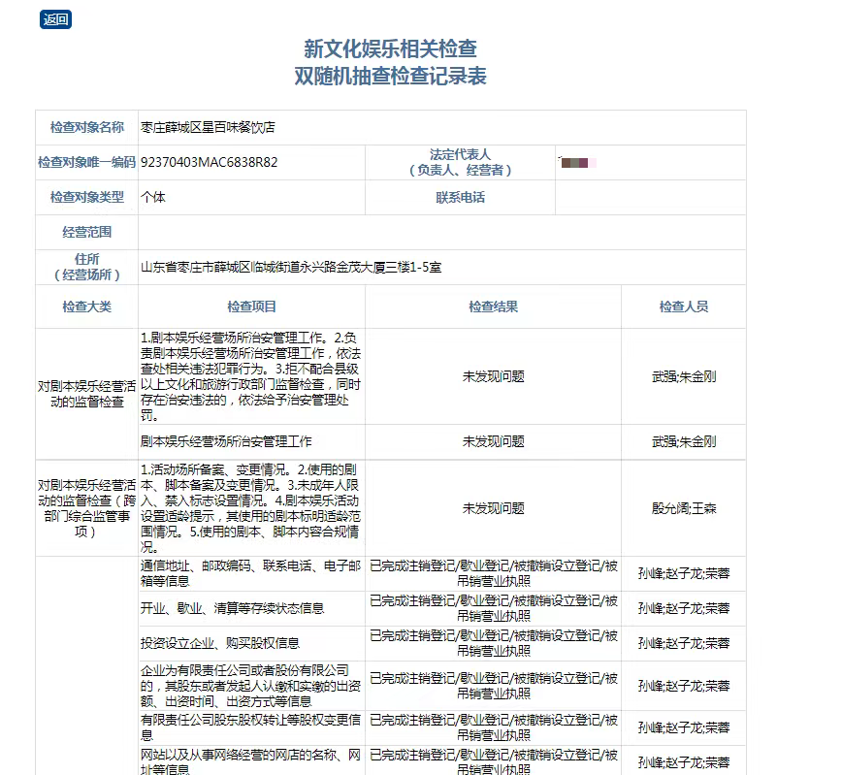Click the subtitle 双随机抽查检查记录表

tap(390, 76)
